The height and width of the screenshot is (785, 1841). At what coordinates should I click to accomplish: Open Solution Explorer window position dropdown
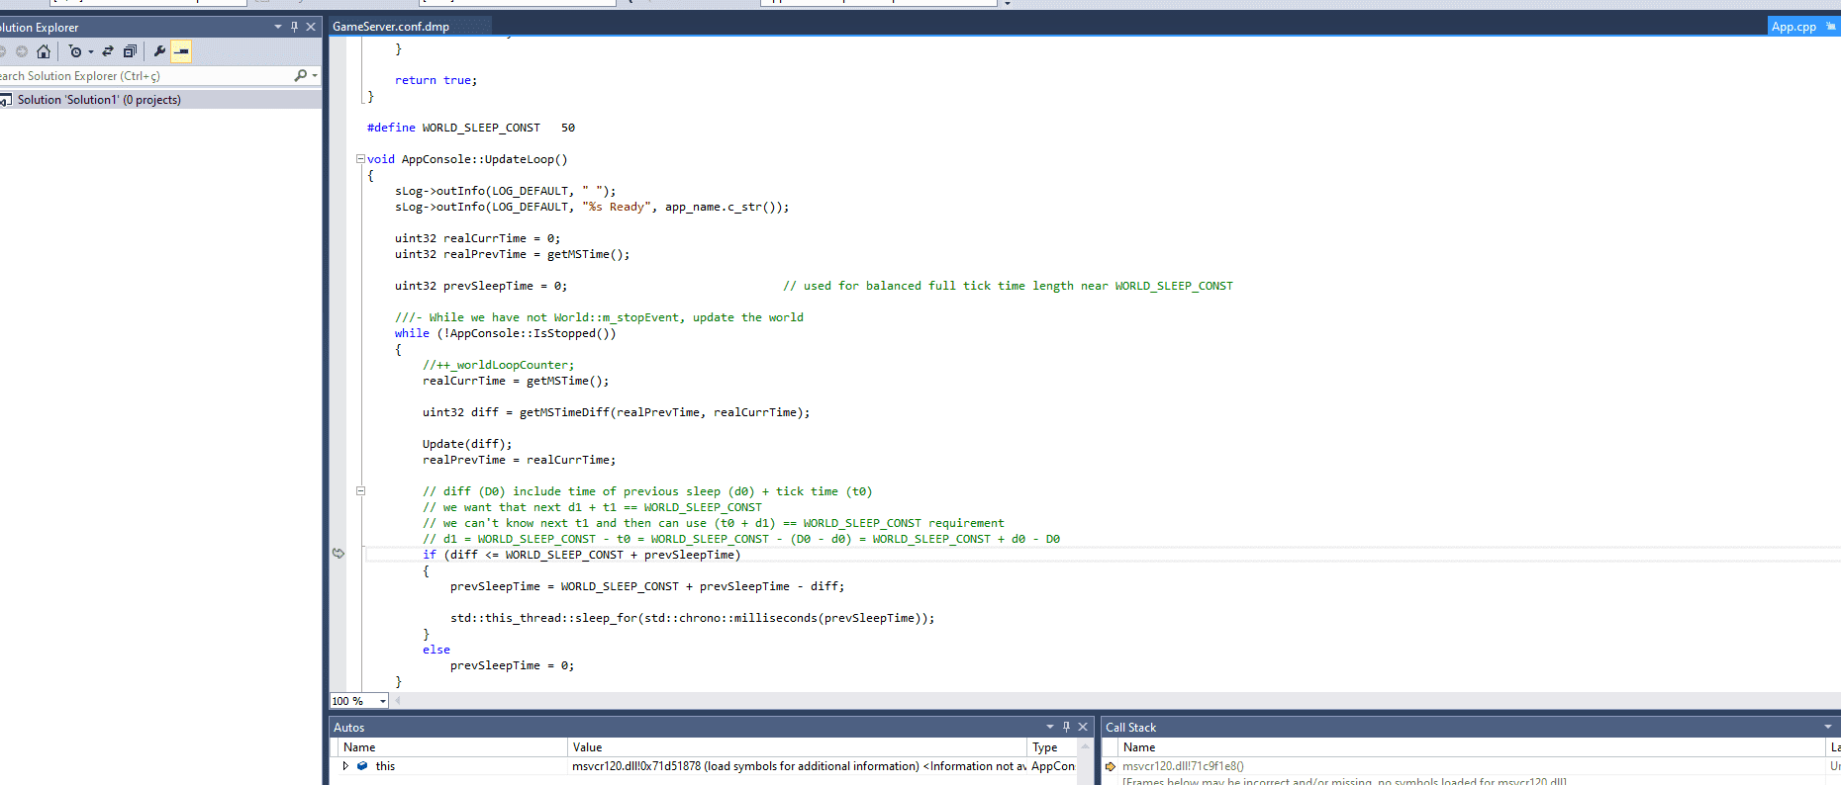pos(278,27)
